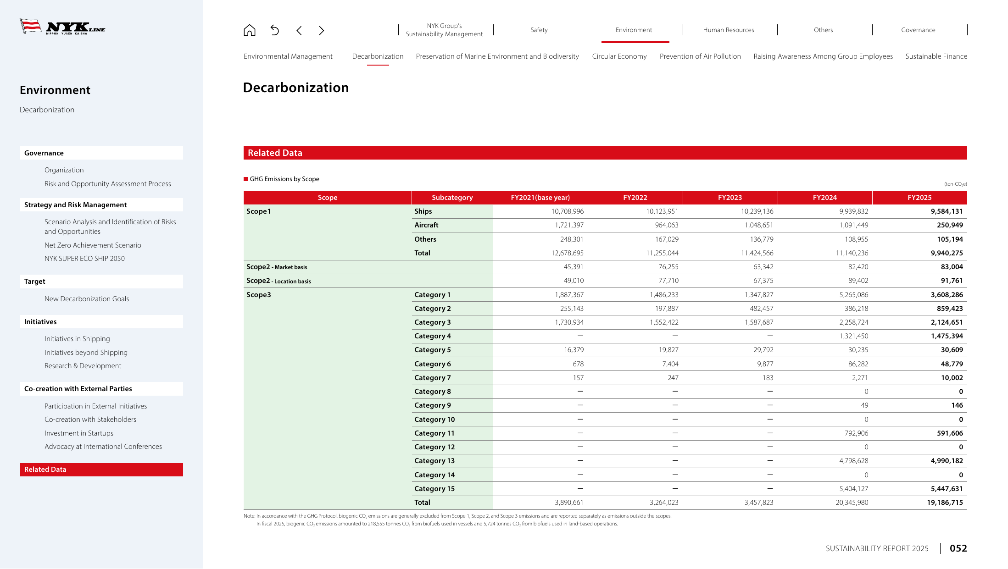Open NYK SUPER ECO SHIP 2050 link

[x=84, y=259]
